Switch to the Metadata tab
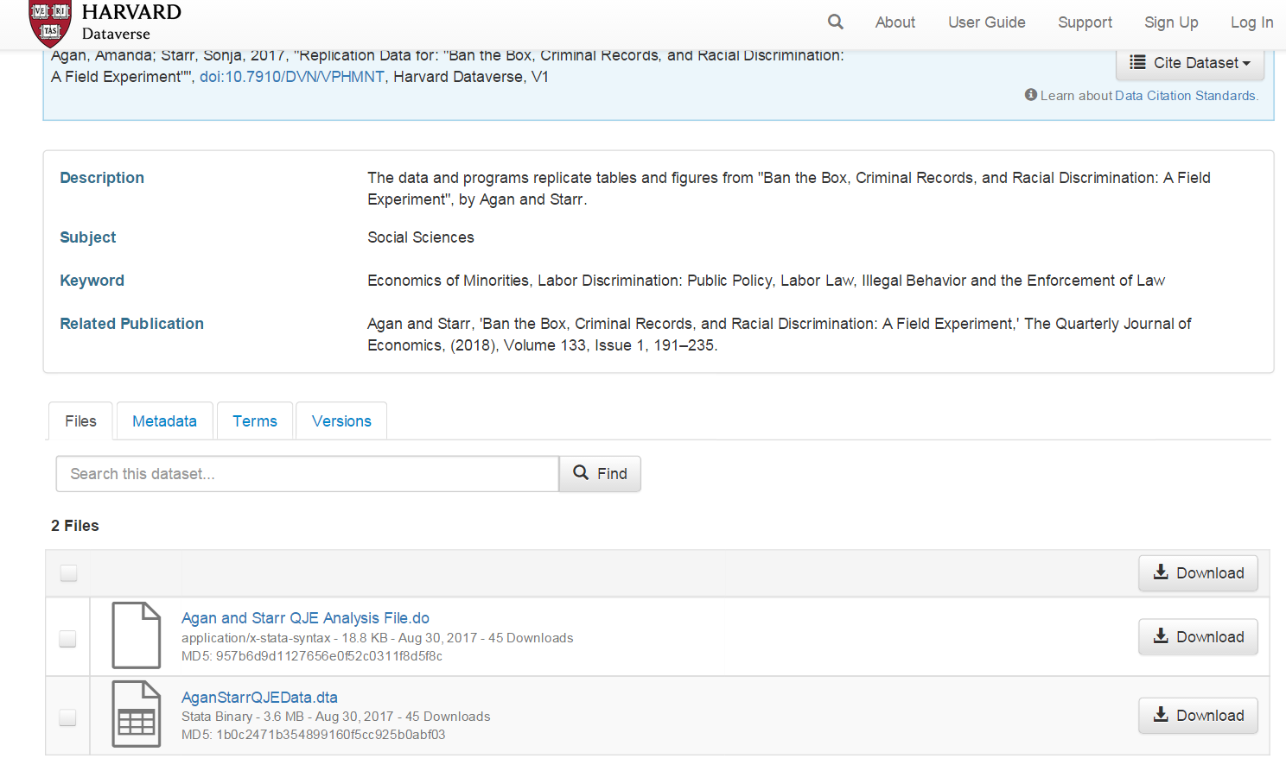 (x=164, y=421)
